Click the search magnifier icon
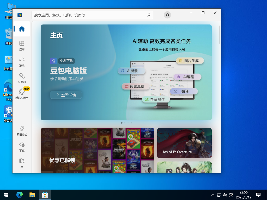Screen dimensions: 267x200 click(x=149, y=15)
